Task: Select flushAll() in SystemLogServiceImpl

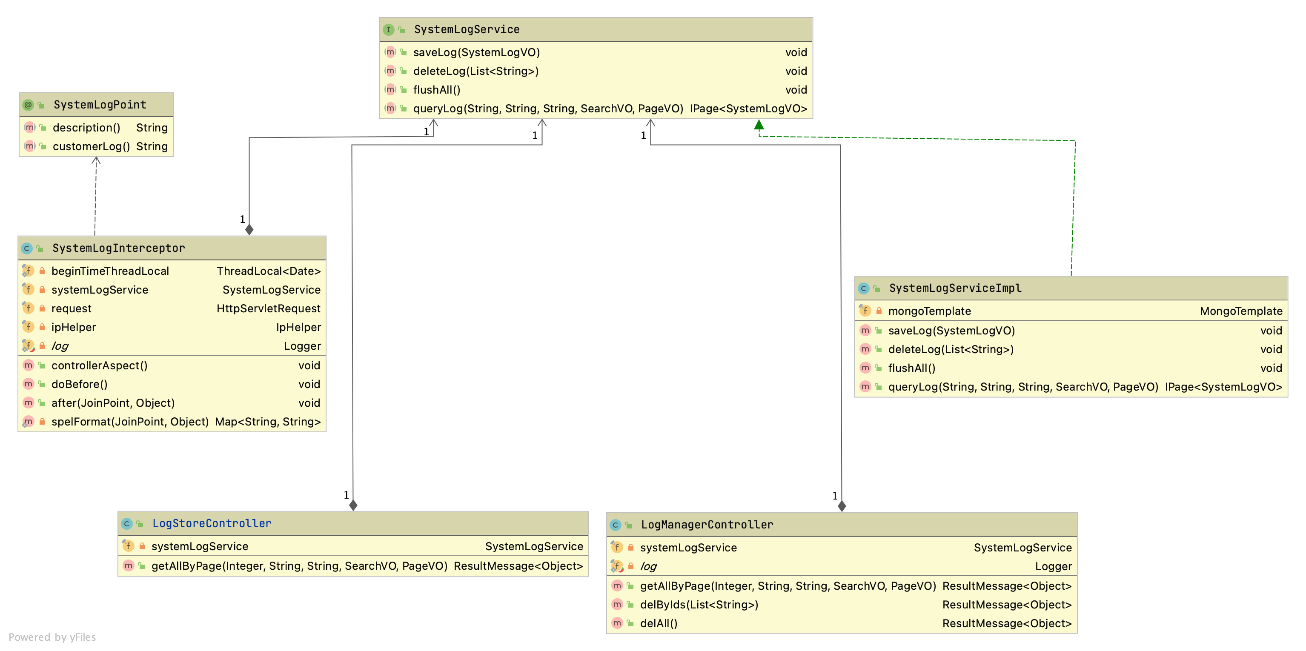Action: [911, 368]
